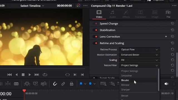Stop playback
178x100 pixels.
click(23, 75)
